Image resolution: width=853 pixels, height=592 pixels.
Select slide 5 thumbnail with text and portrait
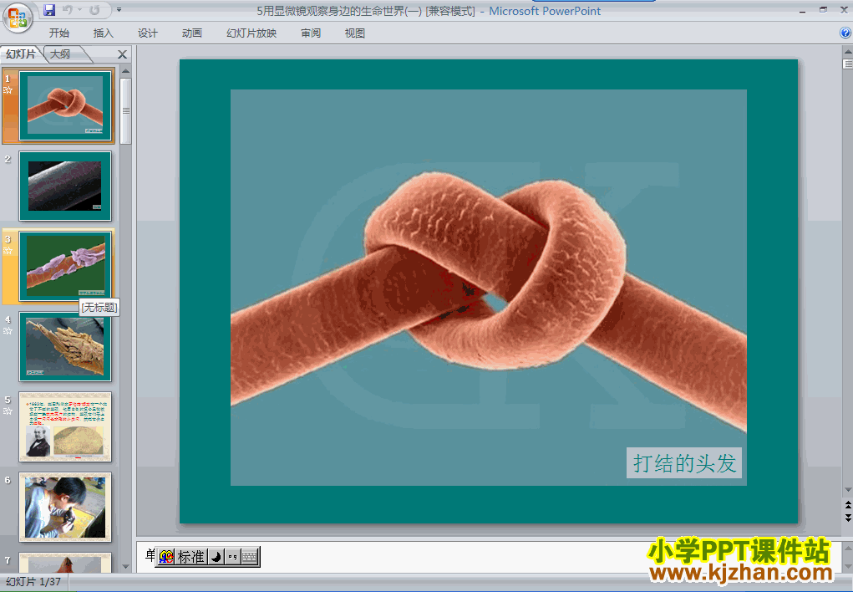click(65, 426)
